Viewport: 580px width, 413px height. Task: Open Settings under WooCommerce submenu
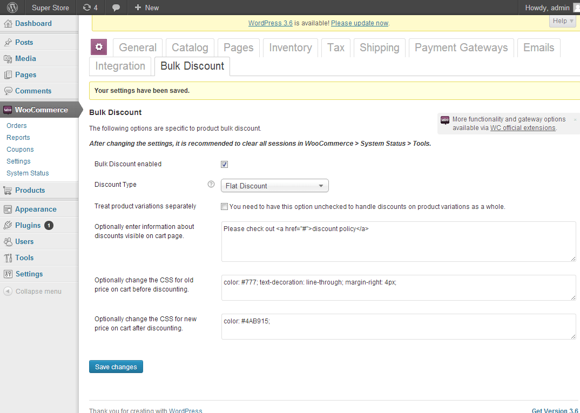pyautogui.click(x=18, y=161)
